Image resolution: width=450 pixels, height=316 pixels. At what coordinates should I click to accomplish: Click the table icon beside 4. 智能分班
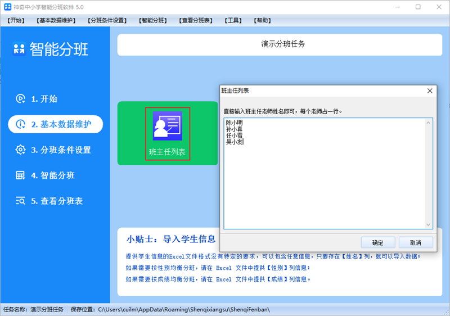(20, 175)
